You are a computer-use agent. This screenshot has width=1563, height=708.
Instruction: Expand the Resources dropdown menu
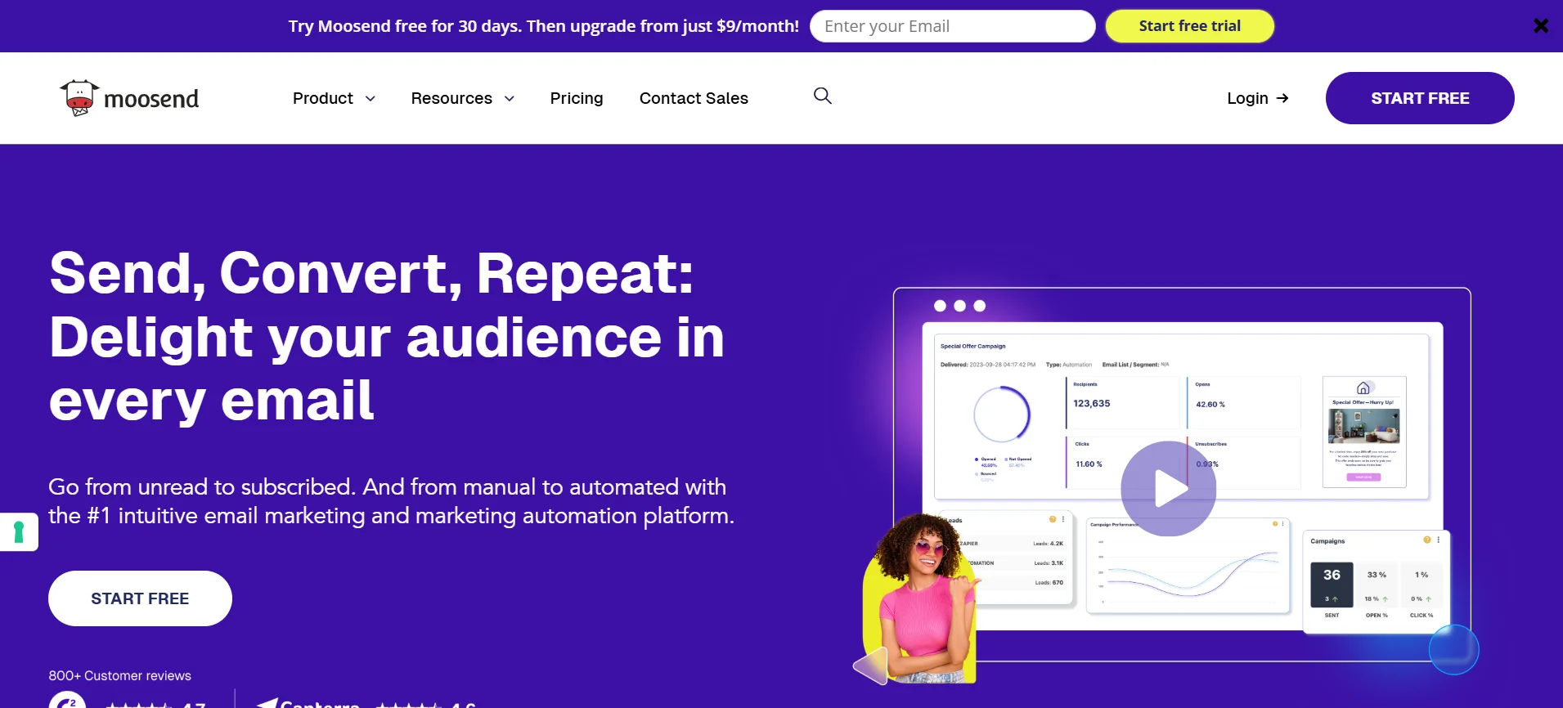coord(462,98)
